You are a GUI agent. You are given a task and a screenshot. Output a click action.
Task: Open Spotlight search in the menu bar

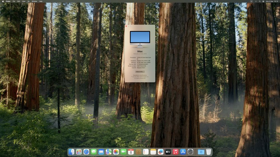pos(260,1)
